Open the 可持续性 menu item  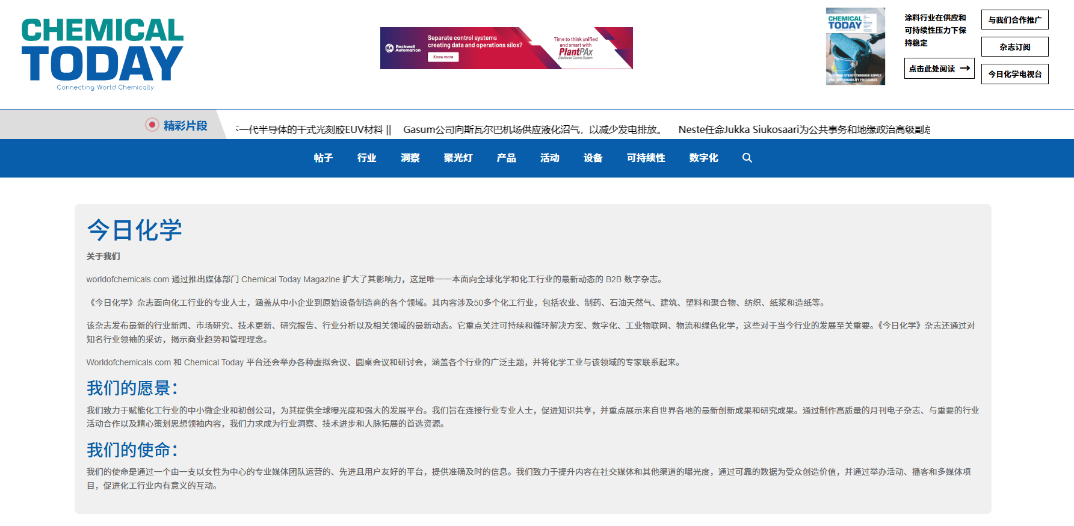(x=646, y=158)
